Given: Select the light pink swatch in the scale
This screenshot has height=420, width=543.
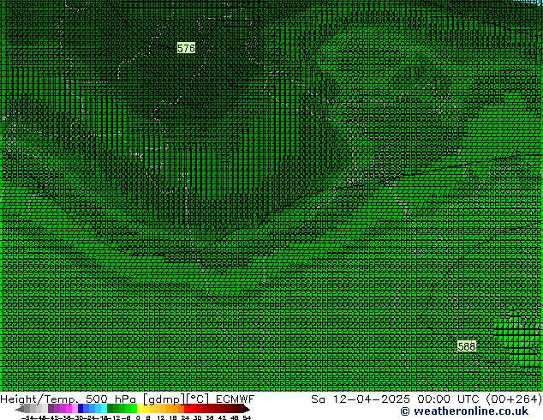Looking at the screenshot, I should (75, 408).
